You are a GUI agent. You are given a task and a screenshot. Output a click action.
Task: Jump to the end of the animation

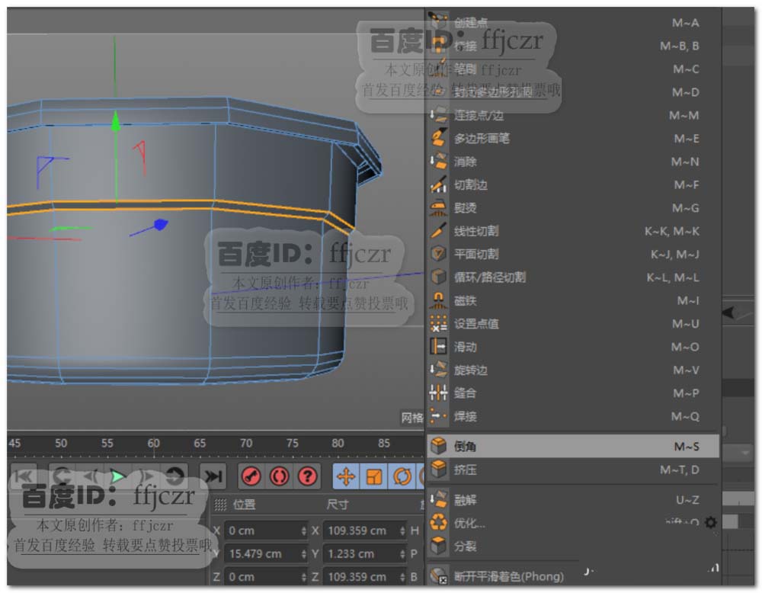point(213,476)
